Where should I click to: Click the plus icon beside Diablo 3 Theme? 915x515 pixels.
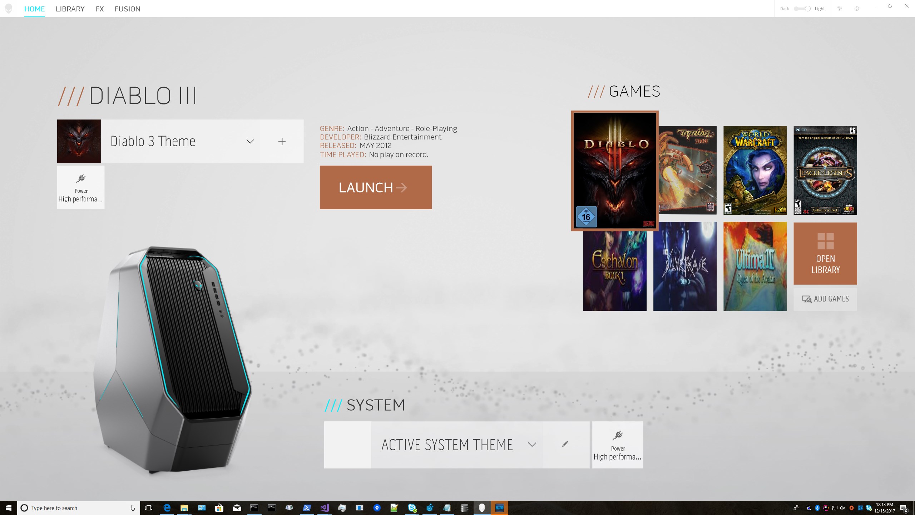[282, 142]
